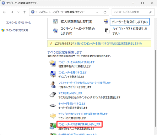Open マウスやキーボードを使わずにコンピューターを使用します
157x135 pixels.
[x=84, y=83]
